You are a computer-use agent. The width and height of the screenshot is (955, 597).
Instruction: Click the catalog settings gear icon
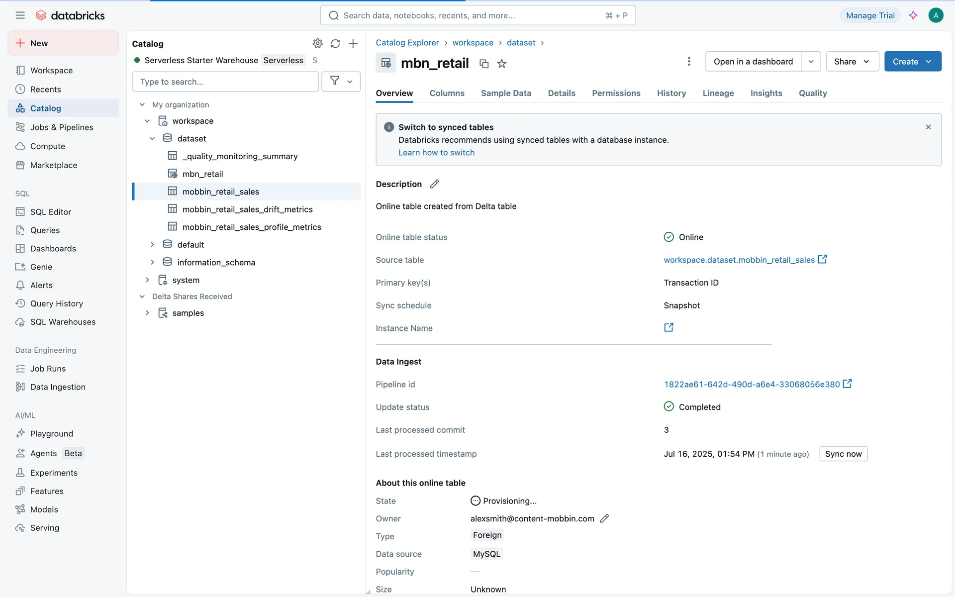[x=317, y=43]
